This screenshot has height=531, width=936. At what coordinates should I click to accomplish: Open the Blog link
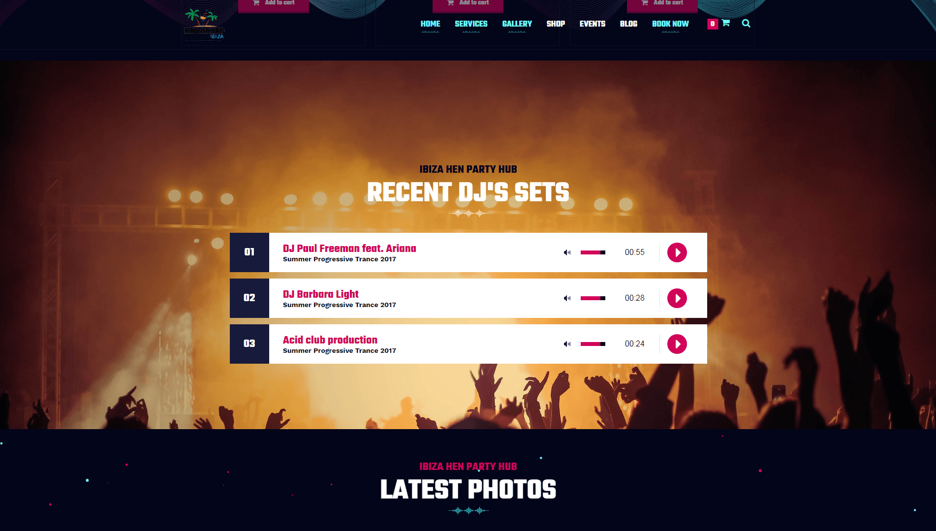(628, 24)
